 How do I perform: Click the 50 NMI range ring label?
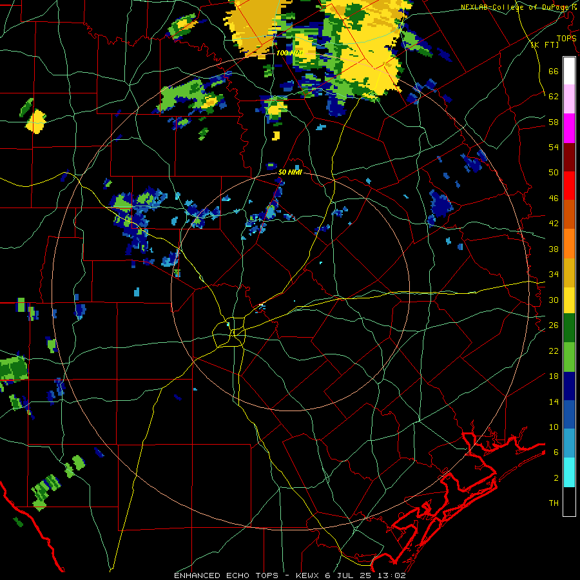coord(290,172)
